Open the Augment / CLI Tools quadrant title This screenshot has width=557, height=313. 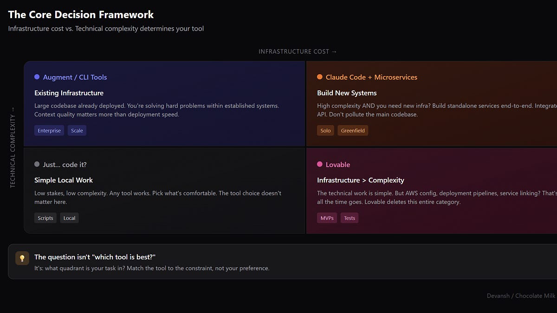pyautogui.click(x=75, y=77)
